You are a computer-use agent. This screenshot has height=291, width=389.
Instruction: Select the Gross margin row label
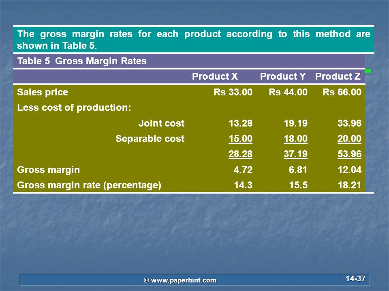pyautogui.click(x=48, y=170)
